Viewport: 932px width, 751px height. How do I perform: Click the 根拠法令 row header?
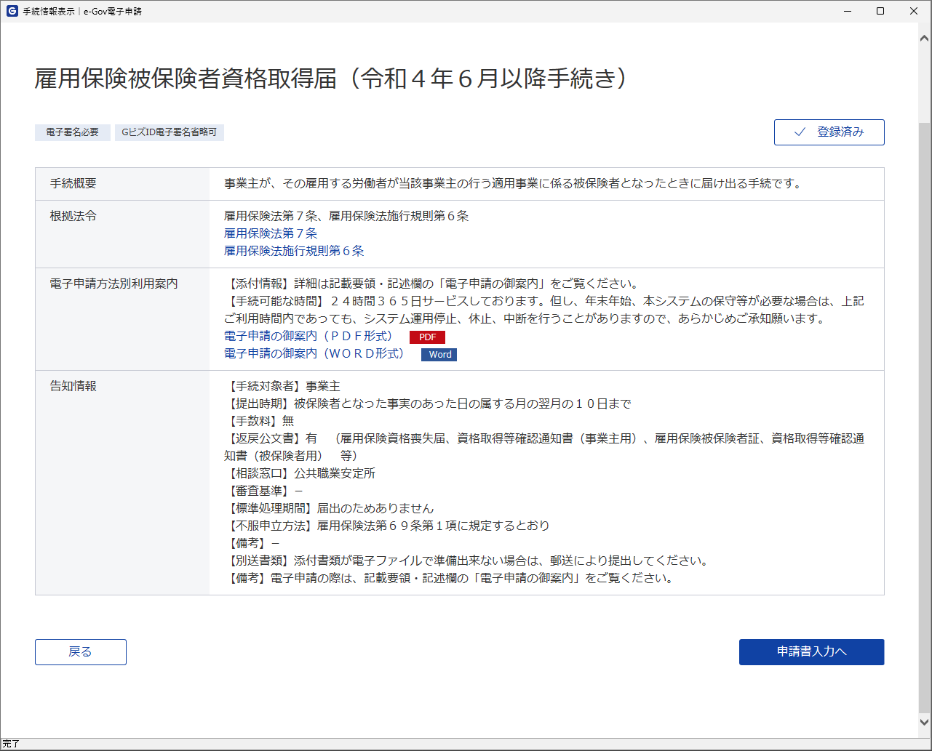click(122, 234)
